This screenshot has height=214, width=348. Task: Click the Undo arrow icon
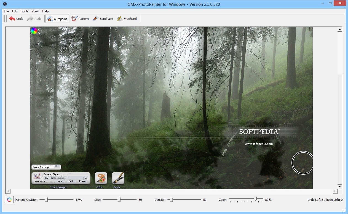[12, 19]
